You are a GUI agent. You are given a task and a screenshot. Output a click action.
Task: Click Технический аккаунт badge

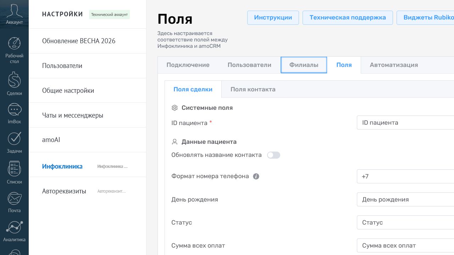pyautogui.click(x=109, y=15)
